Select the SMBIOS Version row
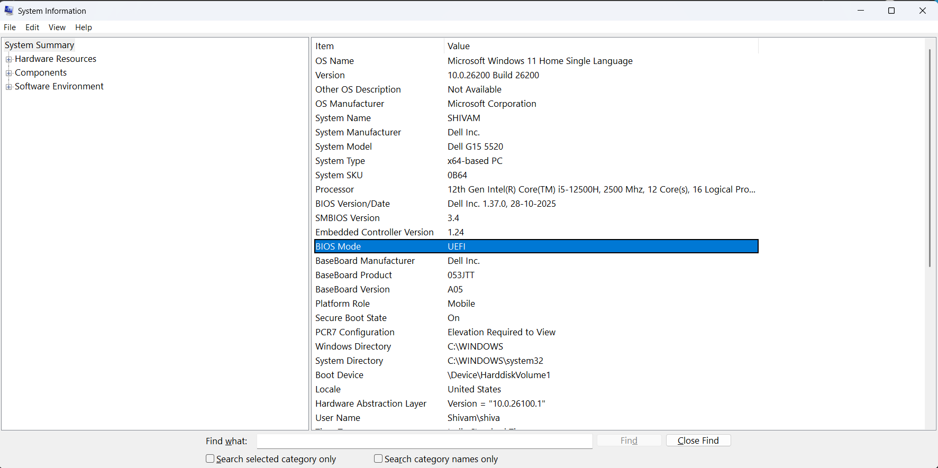Screen dimensions: 938x468 (536, 218)
